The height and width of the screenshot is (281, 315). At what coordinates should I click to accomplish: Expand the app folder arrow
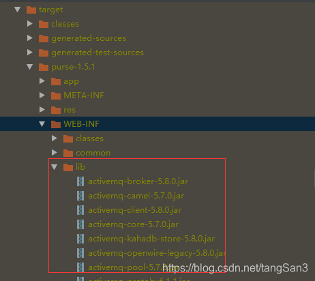point(42,81)
